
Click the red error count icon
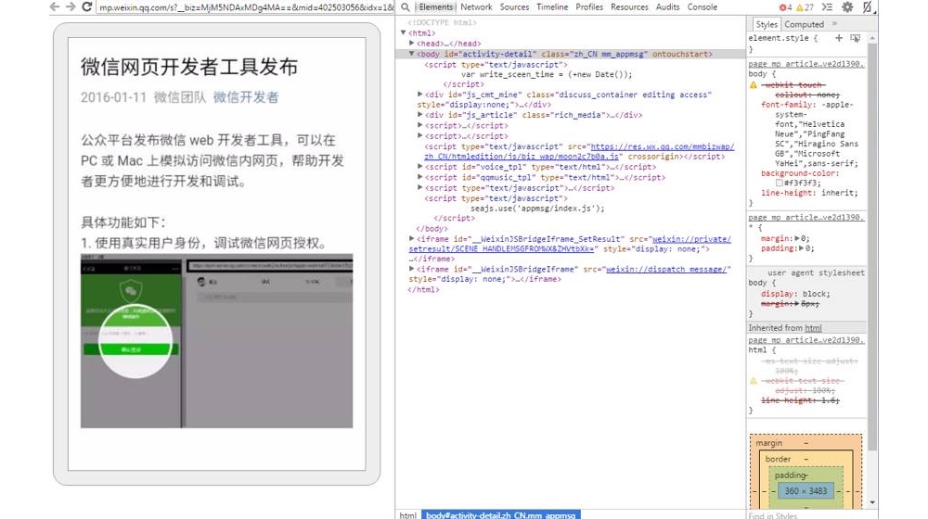[x=785, y=7]
